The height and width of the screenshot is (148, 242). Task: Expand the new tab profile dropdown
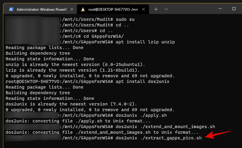tap(166, 9)
